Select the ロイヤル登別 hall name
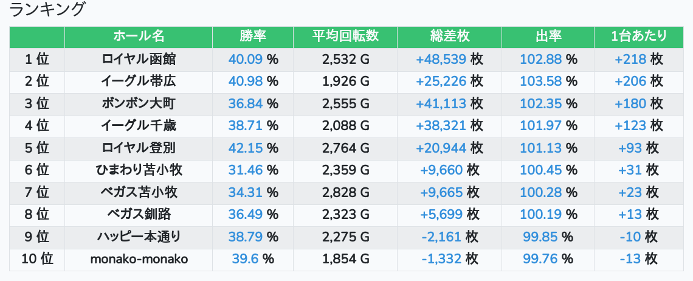 point(139,148)
